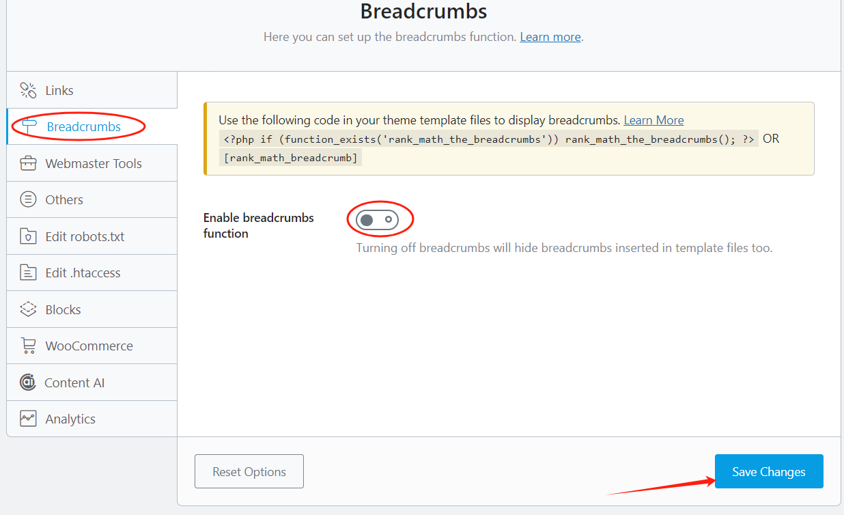Click the Blocks icon in sidebar
844x515 pixels.
[28, 309]
